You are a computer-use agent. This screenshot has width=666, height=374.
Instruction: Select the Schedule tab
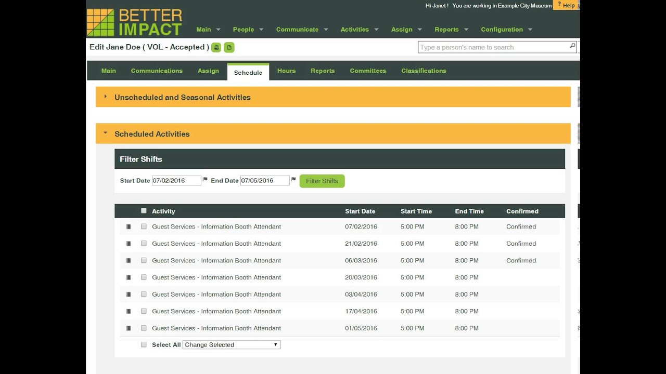click(248, 72)
